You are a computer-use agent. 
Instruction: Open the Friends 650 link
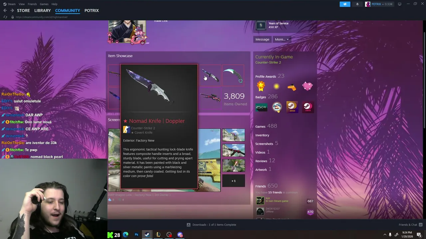click(x=266, y=186)
